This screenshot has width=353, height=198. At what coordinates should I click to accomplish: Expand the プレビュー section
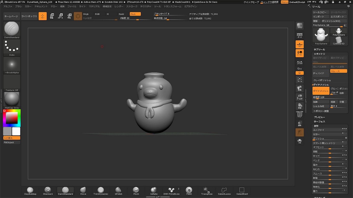point(320,117)
